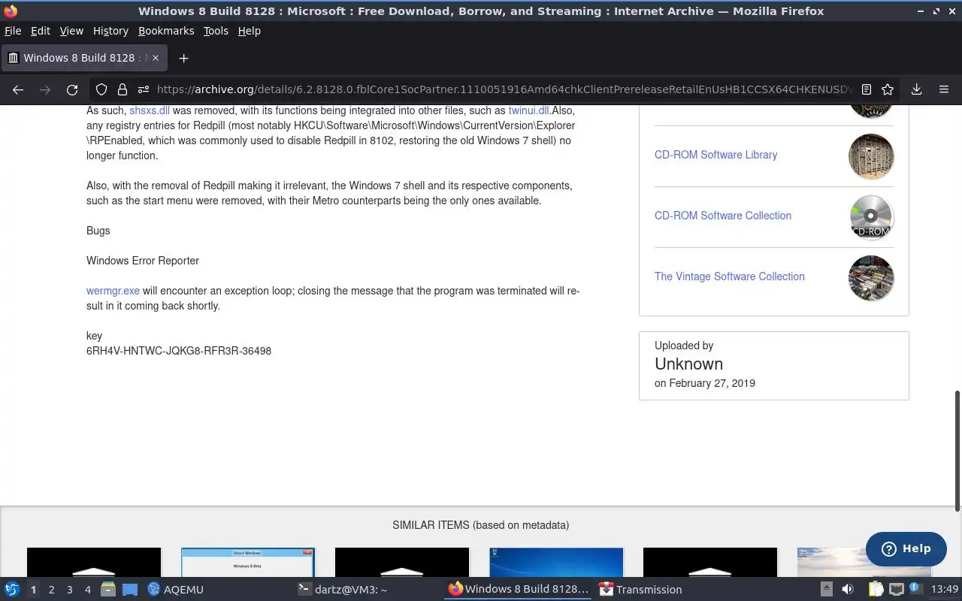Open the network tray icon
This screenshot has width=962, height=601.
(x=896, y=590)
